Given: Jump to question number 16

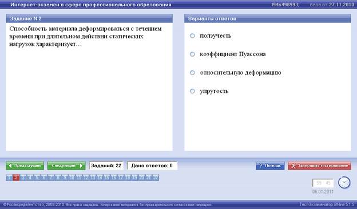Looking at the screenshot, I should pos(114,178).
